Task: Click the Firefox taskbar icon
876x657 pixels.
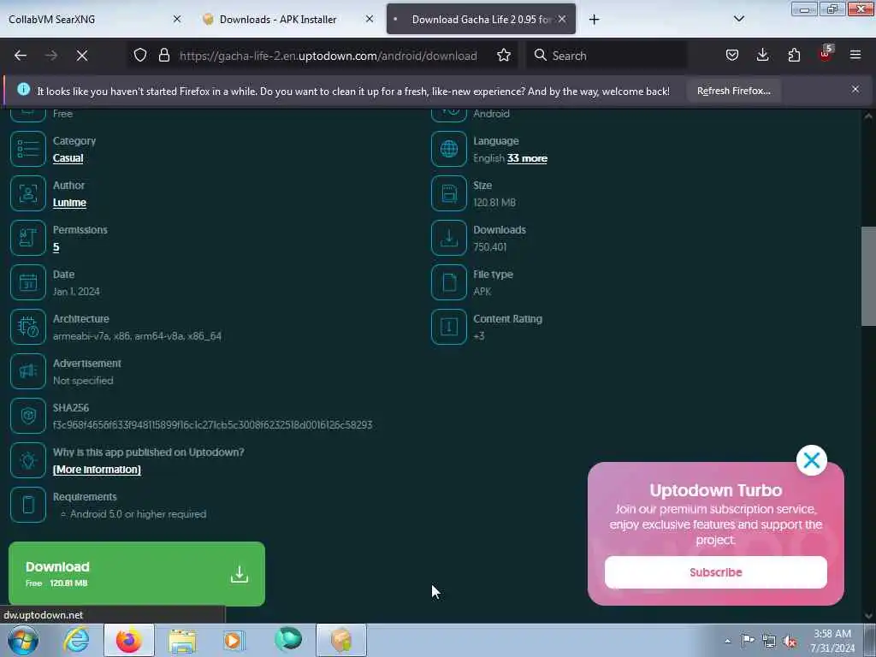Action: (x=129, y=640)
